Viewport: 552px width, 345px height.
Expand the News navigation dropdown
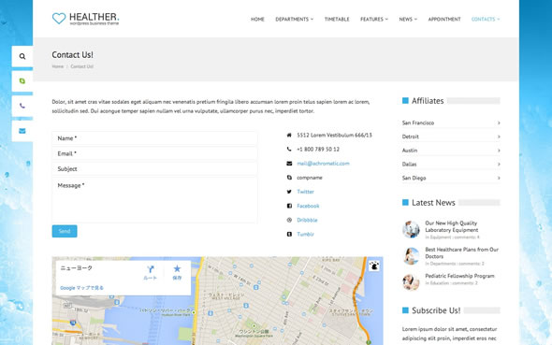408,20
